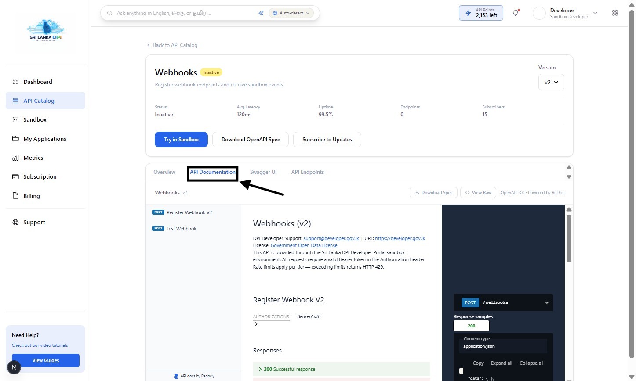This screenshot has height=381, width=636.
Task: Open the Support page
Action: [x=45, y=222]
